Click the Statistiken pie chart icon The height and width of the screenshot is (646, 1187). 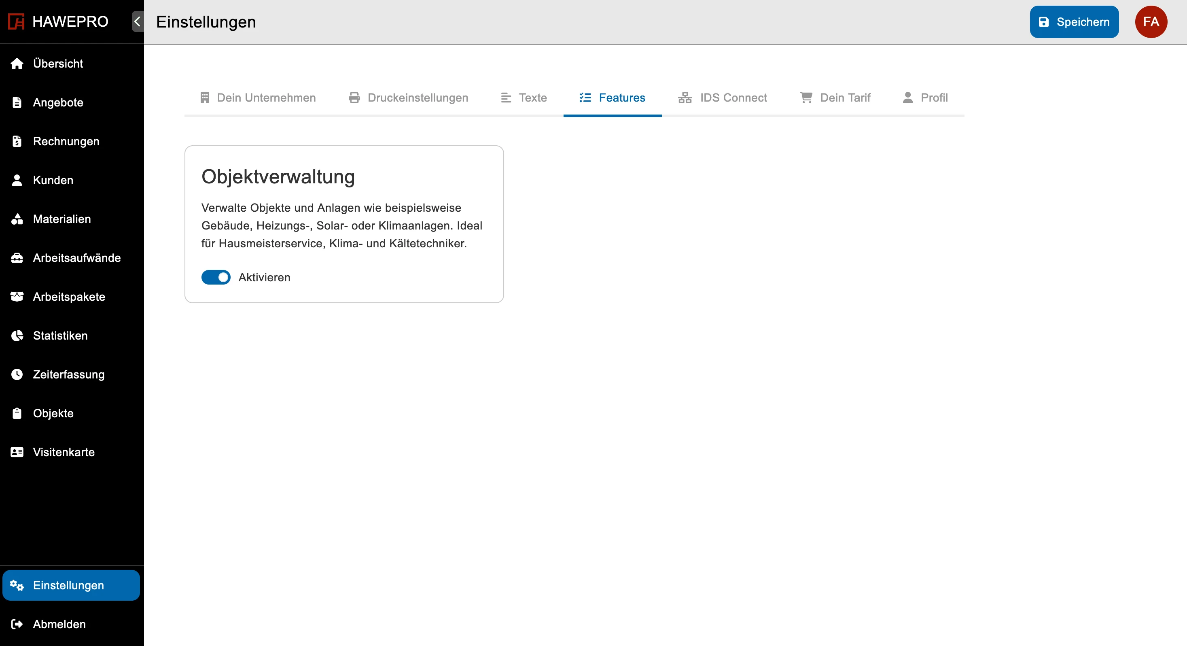17,336
